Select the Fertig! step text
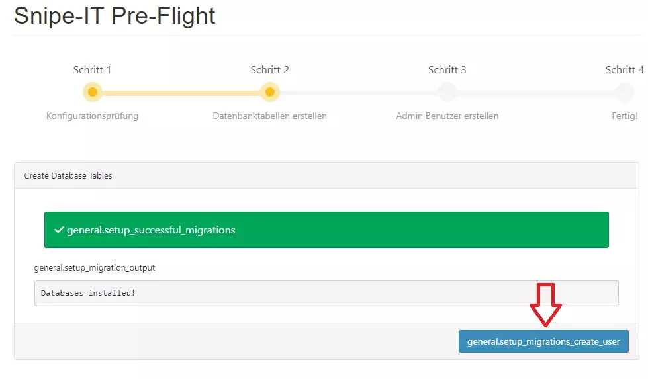Viewport: 648px width, 379px height. click(624, 116)
